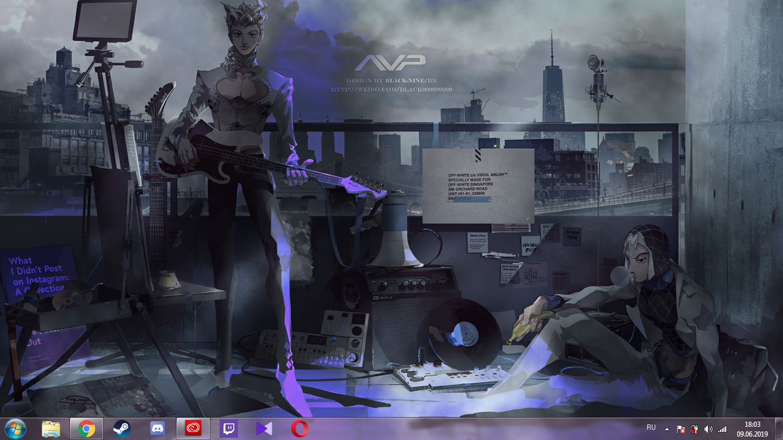Open Windows Explorer from taskbar
Image resolution: width=783 pixels, height=440 pixels.
[51, 429]
